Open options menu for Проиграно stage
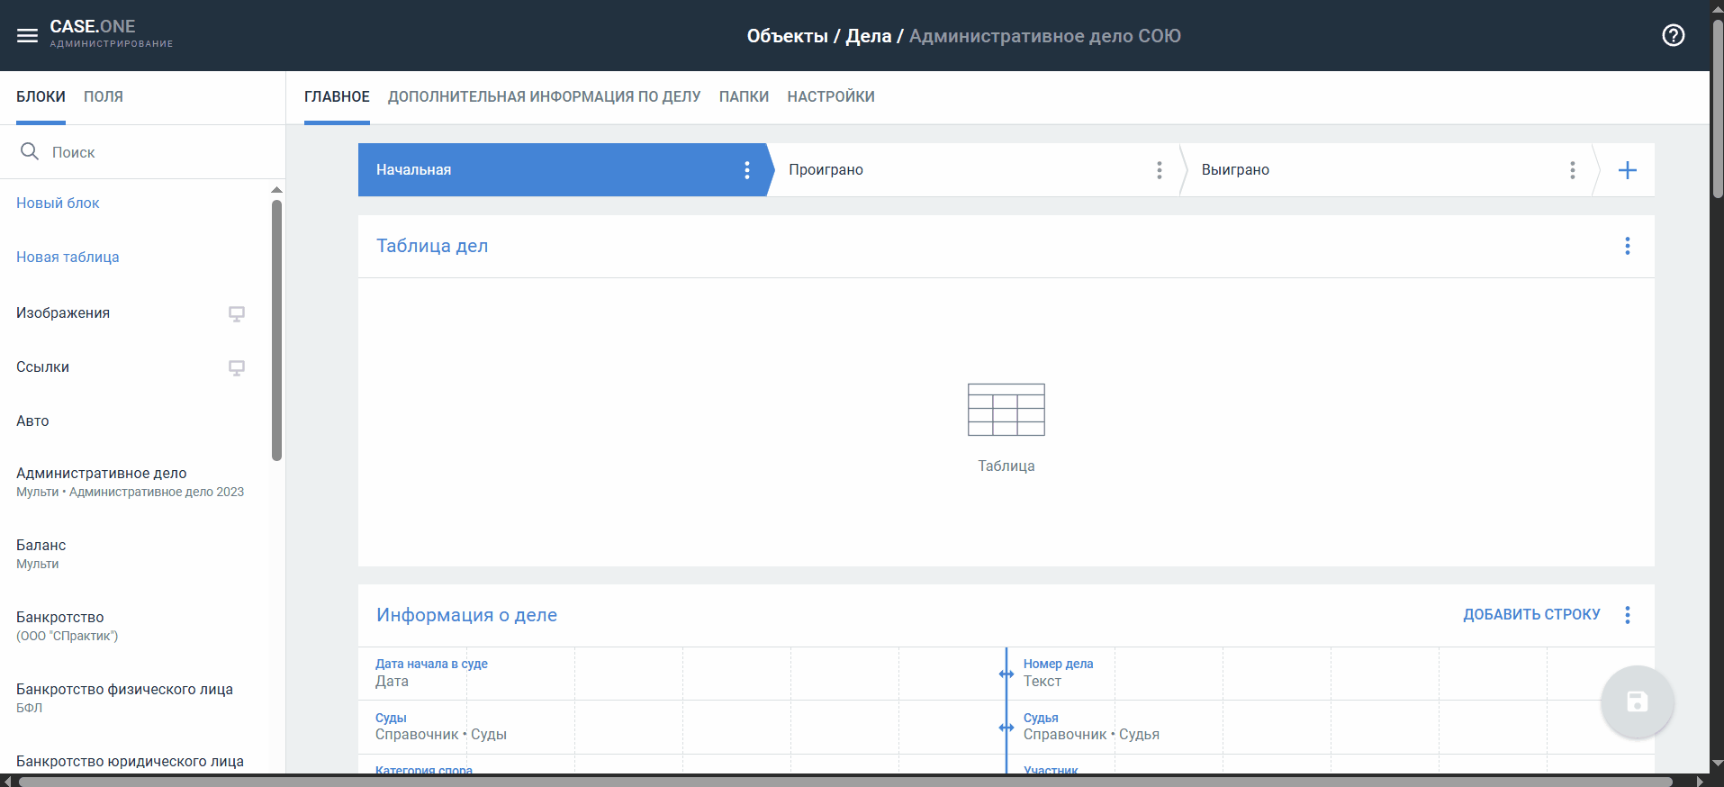 1159,170
